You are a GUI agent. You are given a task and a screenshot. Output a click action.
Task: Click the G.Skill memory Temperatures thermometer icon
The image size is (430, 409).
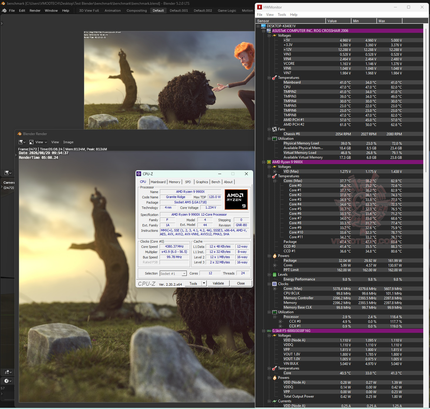(x=275, y=368)
